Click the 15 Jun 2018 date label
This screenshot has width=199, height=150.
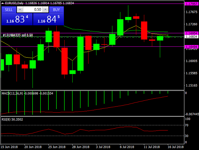pos(9,147)
